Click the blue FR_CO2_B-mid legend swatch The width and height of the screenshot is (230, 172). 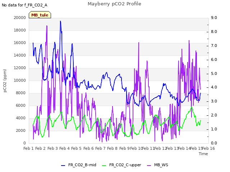(x=63, y=166)
